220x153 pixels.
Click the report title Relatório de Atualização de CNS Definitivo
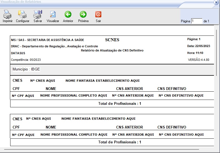click(x=112, y=51)
